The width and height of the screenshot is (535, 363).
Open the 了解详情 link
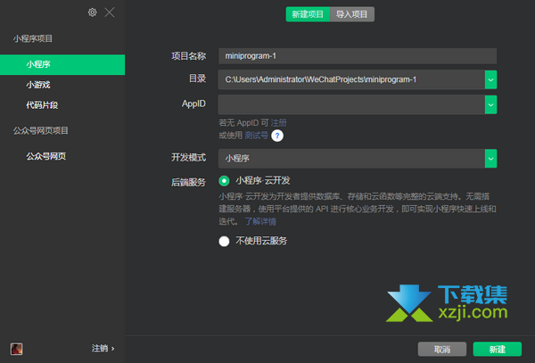coord(260,222)
